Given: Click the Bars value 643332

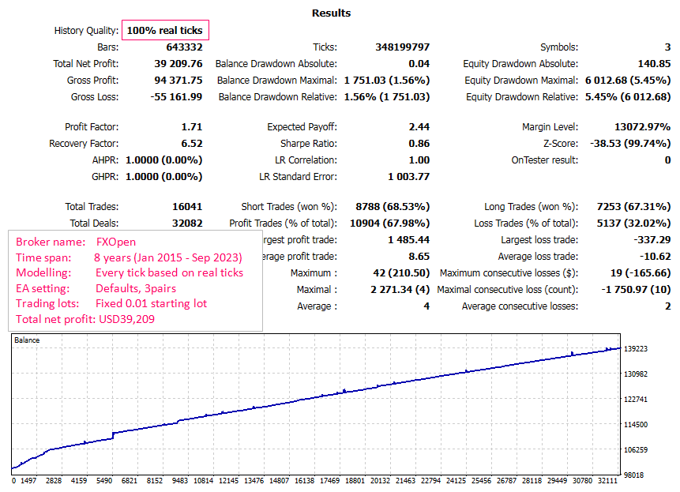Looking at the screenshot, I should (184, 47).
